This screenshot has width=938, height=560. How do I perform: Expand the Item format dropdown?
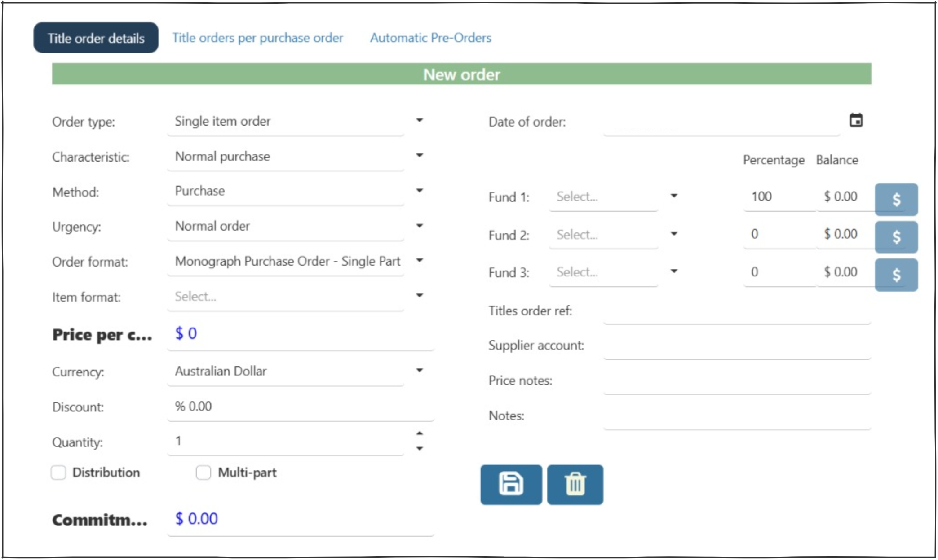coord(419,295)
